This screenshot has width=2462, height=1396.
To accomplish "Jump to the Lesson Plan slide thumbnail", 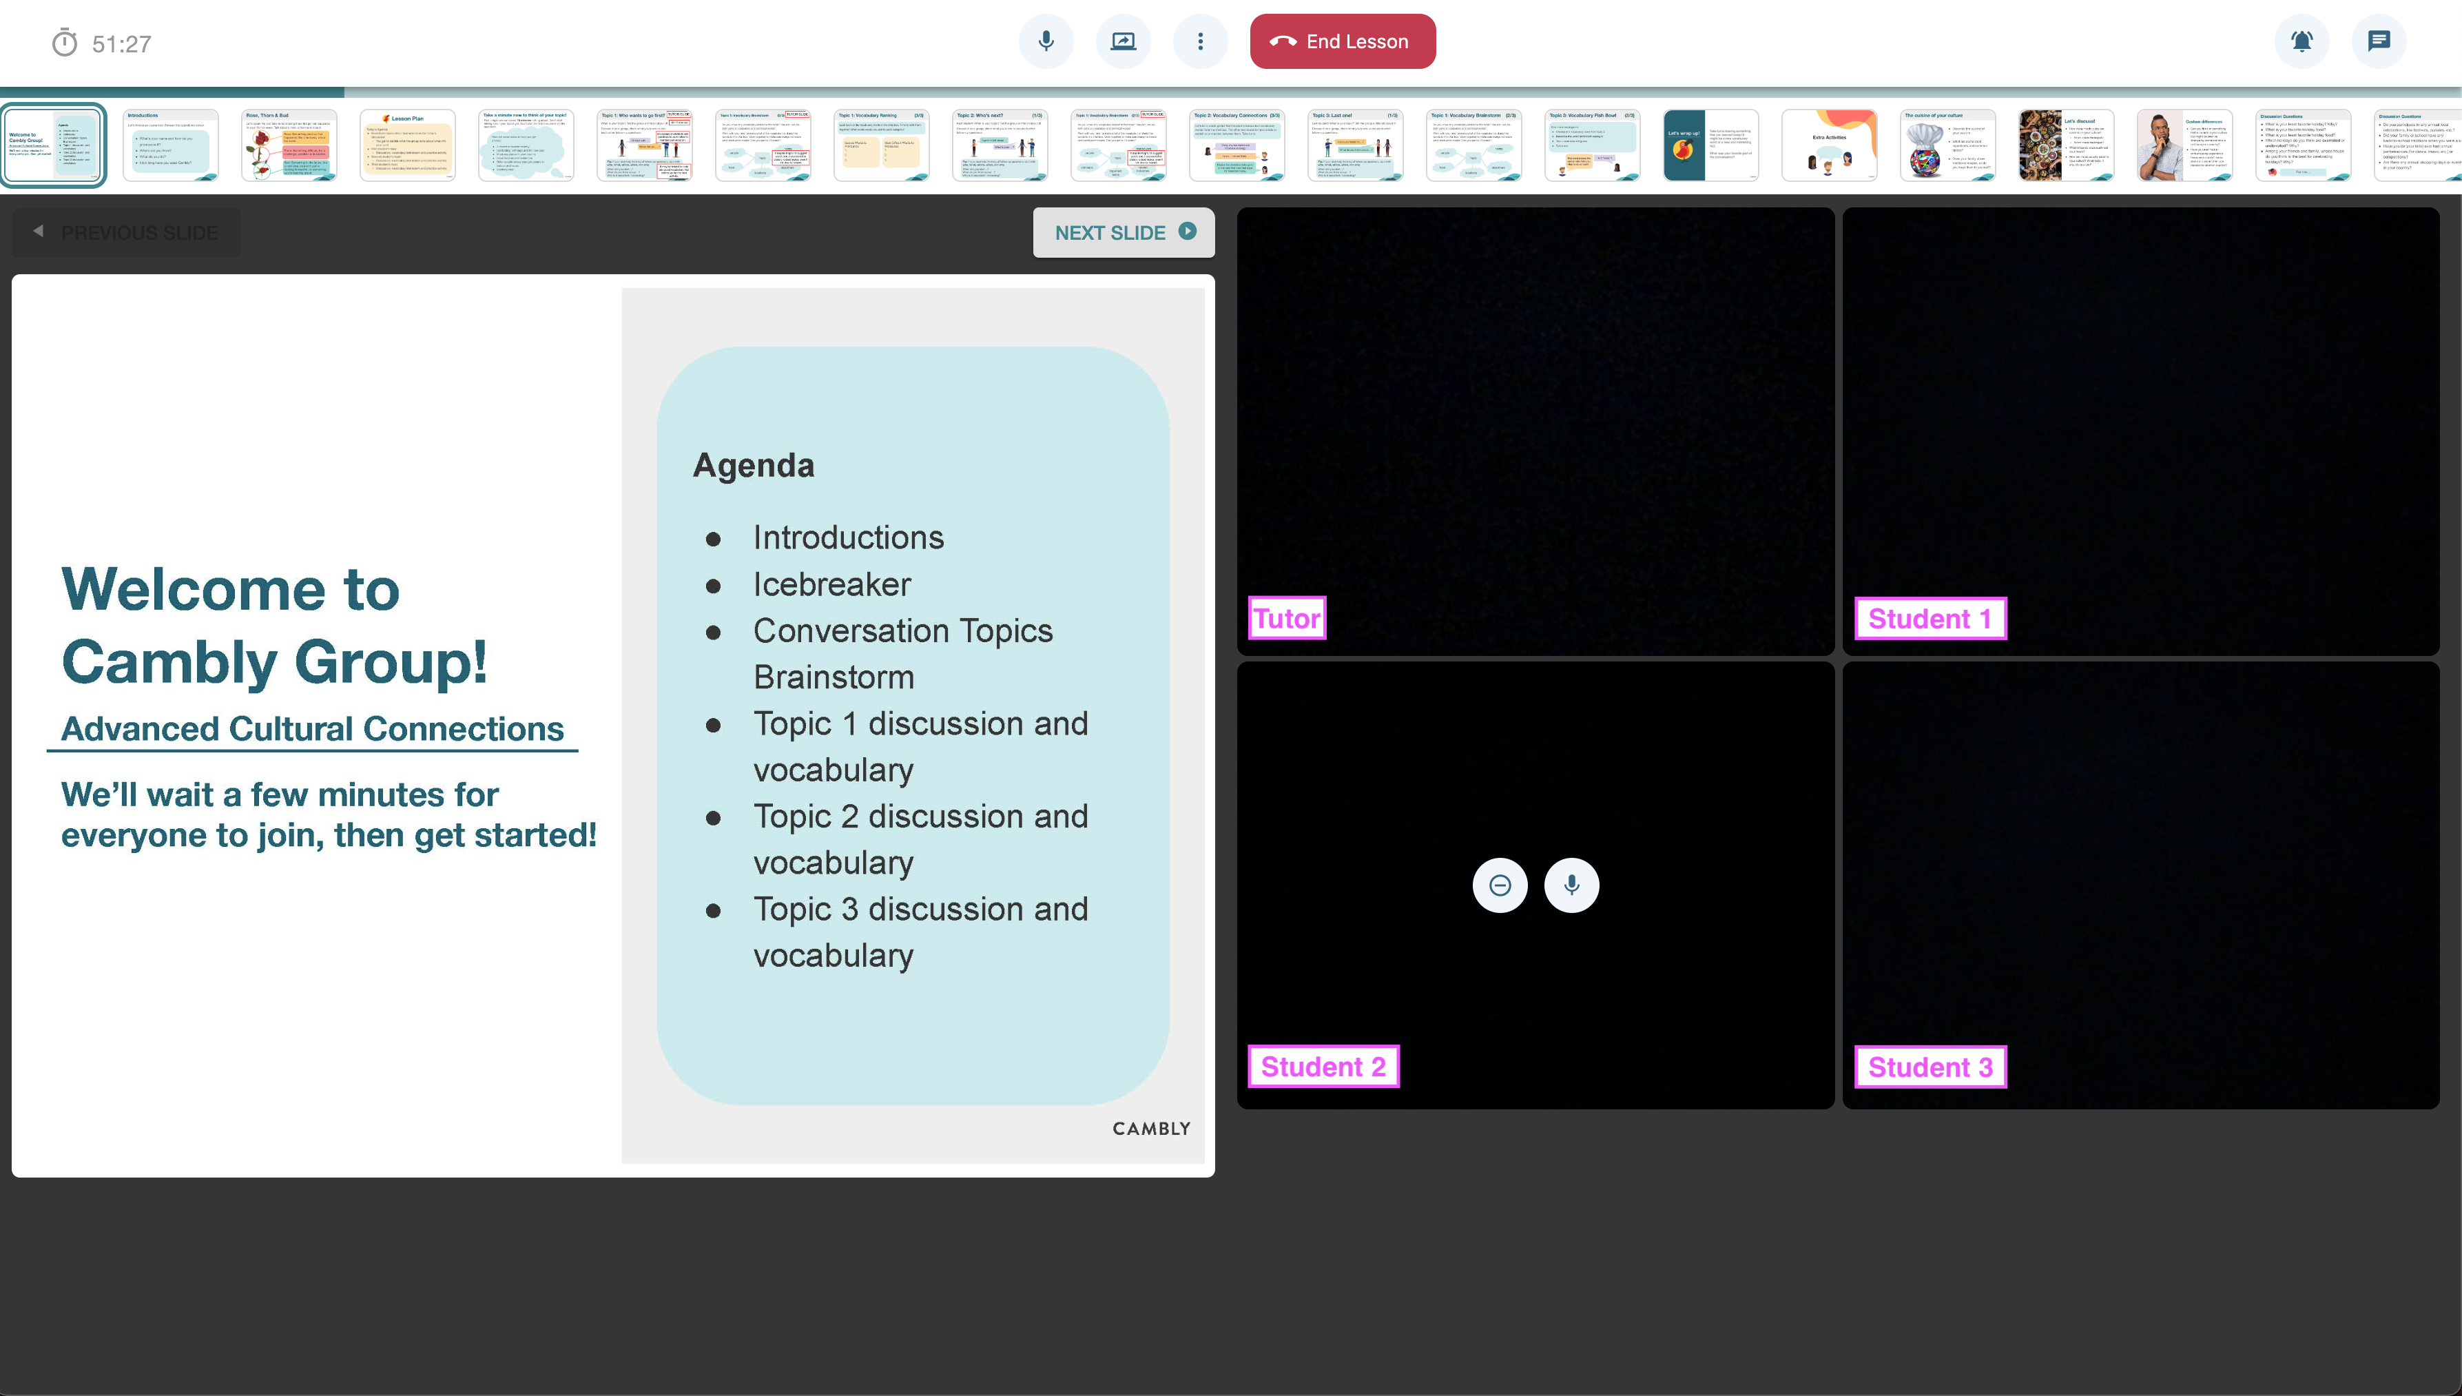I will (407, 145).
